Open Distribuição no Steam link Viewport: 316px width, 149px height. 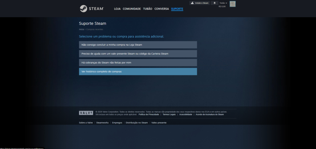click(x=137, y=123)
